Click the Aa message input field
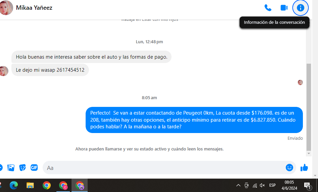 (165, 168)
